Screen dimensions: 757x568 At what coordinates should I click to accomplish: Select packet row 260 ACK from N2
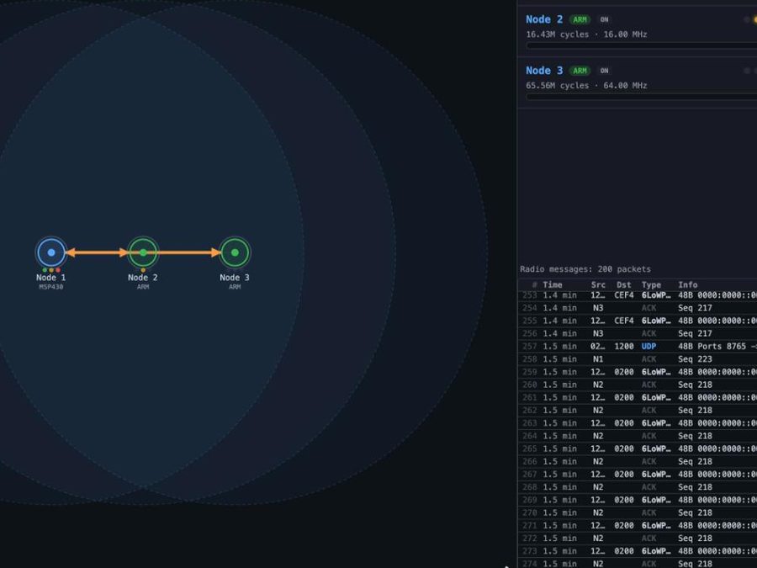point(638,385)
